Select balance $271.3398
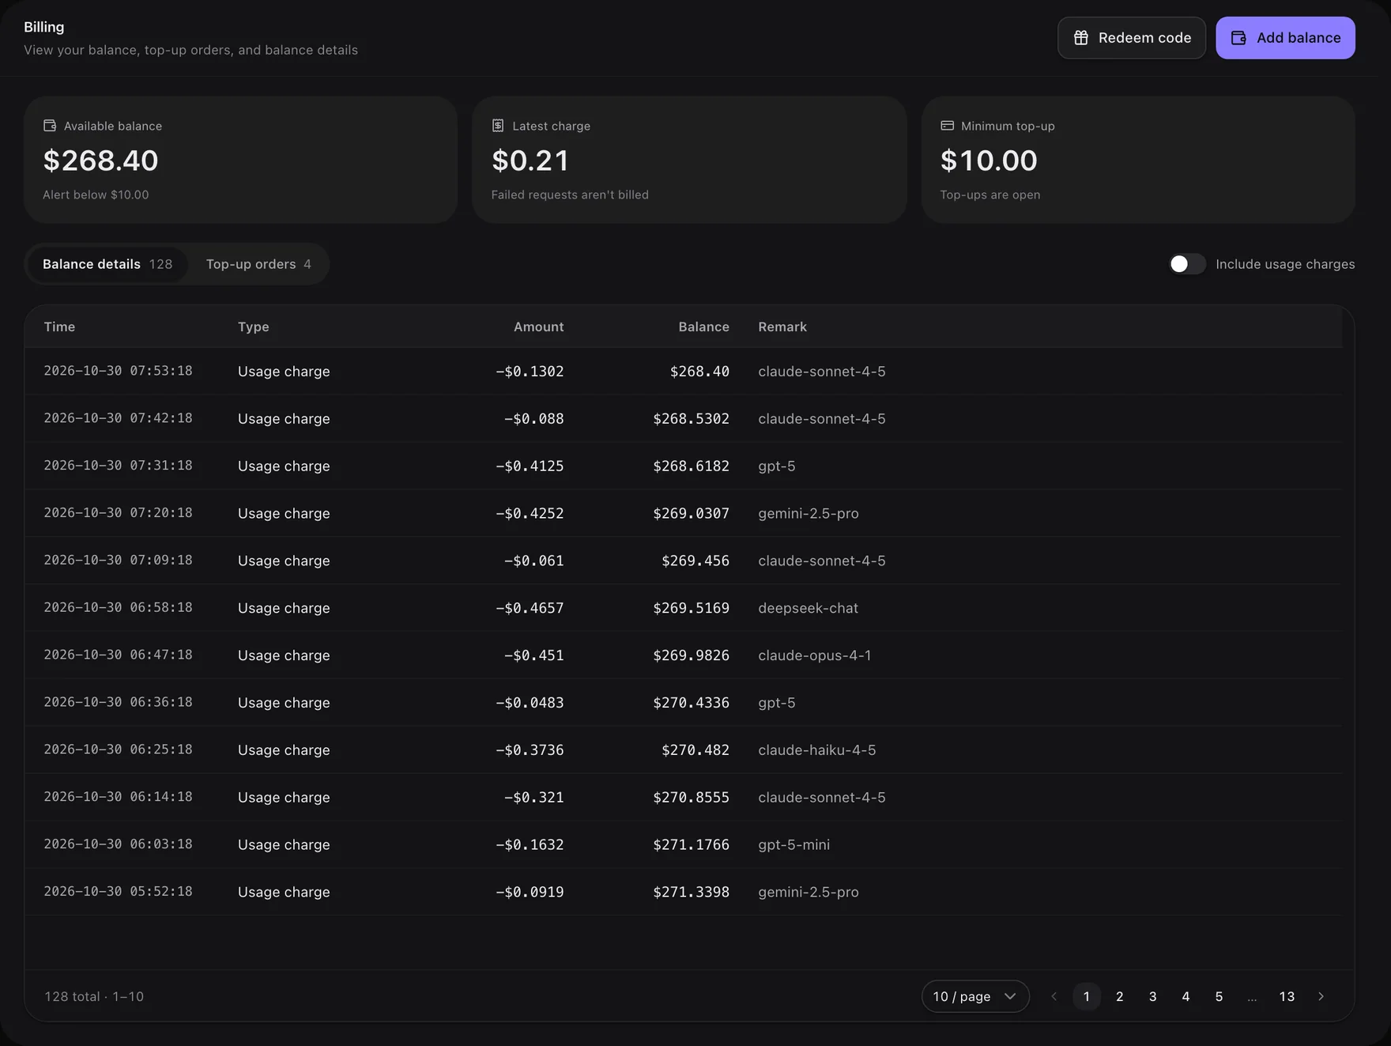 tap(691, 892)
